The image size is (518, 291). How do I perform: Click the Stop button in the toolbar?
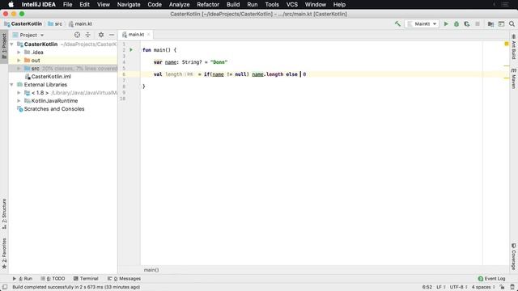[478, 23]
